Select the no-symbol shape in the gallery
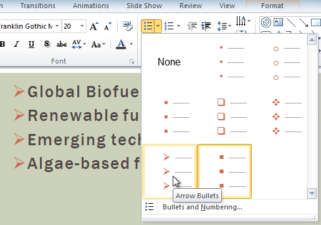The height and width of the screenshot is (225, 321). click(266, 22)
